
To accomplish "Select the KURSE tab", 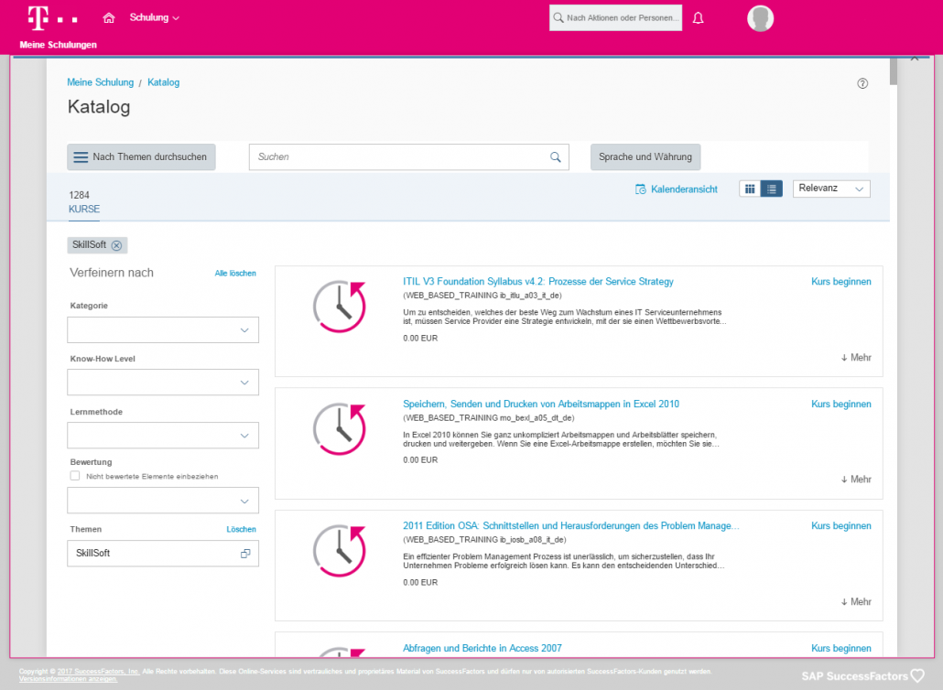I will point(83,209).
